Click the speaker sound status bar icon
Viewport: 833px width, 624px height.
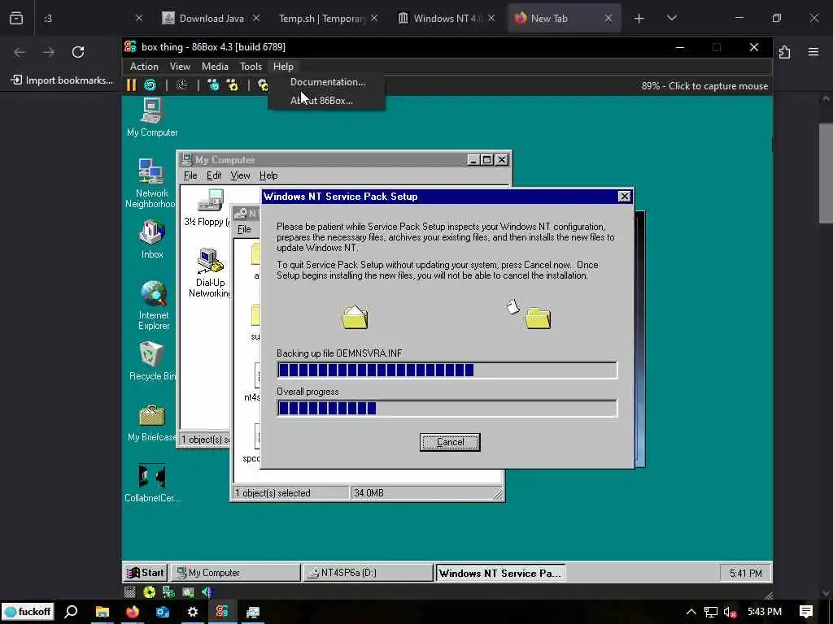[x=207, y=591]
